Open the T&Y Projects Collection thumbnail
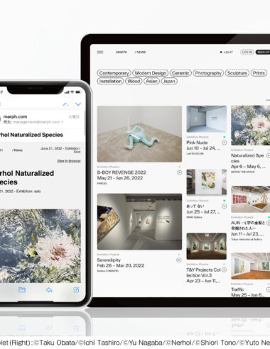The width and height of the screenshot is (270, 349). 206,246
